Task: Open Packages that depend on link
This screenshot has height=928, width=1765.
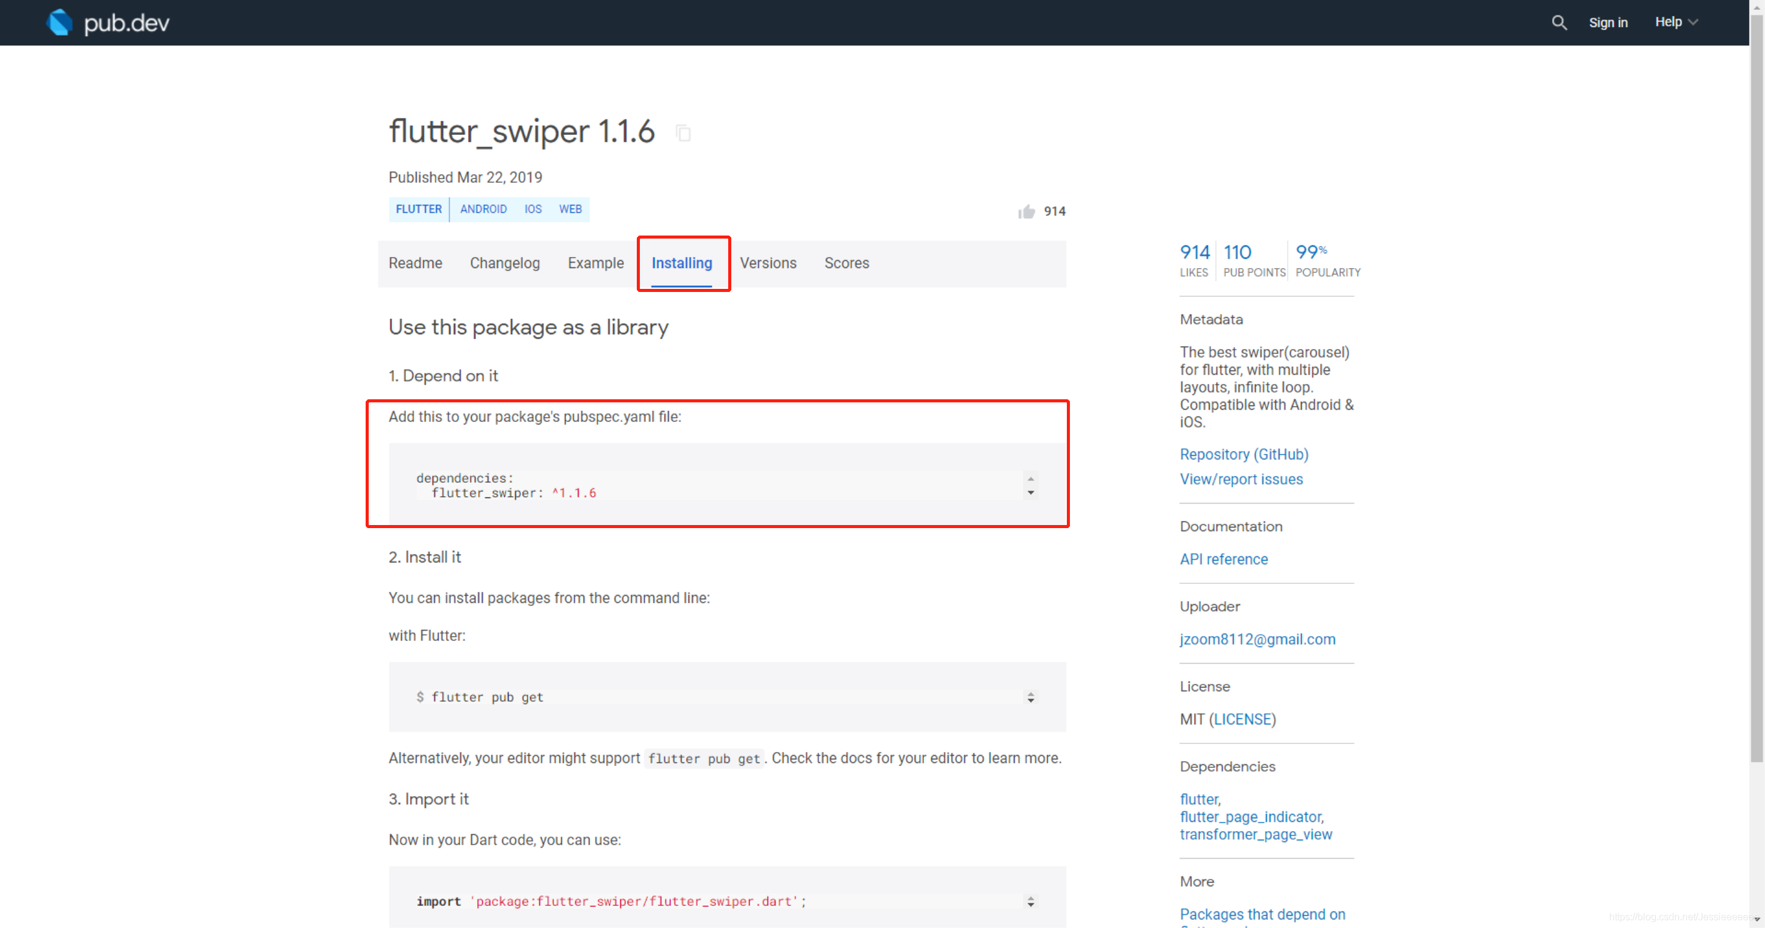Action: coord(1262,915)
